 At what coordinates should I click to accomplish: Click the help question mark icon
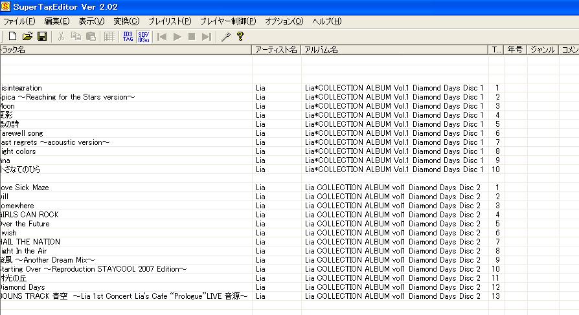pyautogui.click(x=240, y=36)
